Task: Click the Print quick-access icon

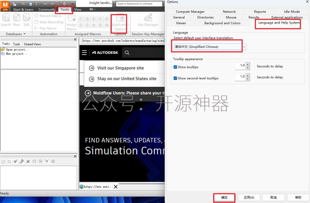Action: 65,4
